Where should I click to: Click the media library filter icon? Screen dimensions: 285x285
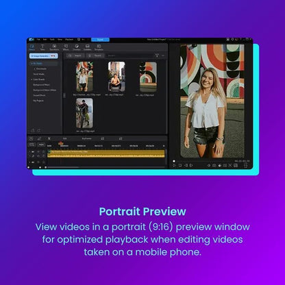click(157, 55)
